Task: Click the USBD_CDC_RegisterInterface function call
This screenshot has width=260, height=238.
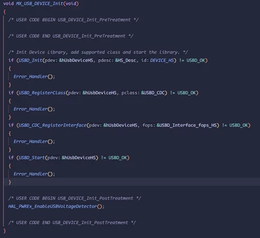Action: (x=53, y=125)
